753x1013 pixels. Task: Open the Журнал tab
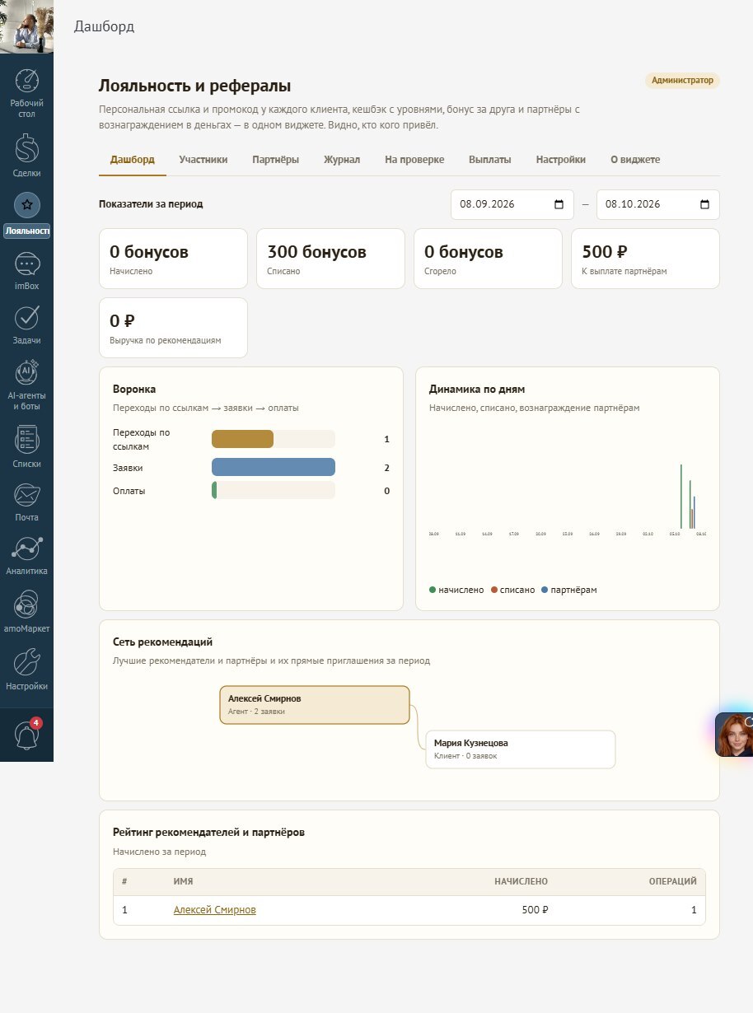click(x=342, y=160)
